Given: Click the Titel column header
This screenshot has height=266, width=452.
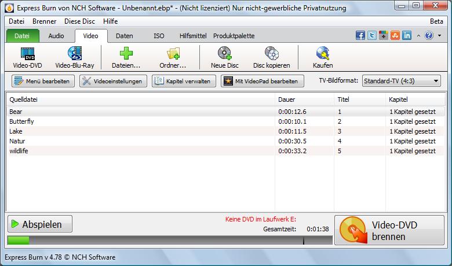Looking at the screenshot, I should tap(360, 99).
